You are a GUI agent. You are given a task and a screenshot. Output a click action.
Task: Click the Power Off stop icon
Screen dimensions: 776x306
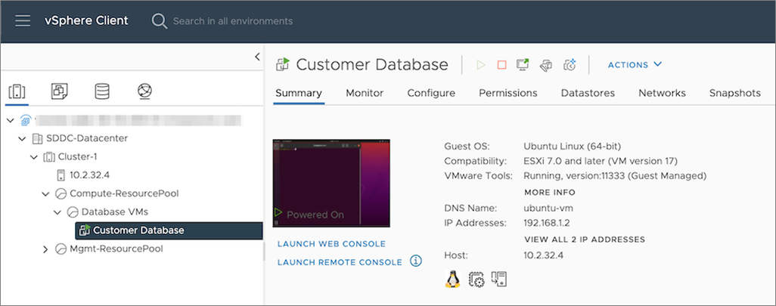tap(501, 65)
